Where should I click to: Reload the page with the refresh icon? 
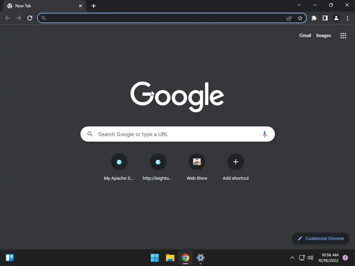point(30,18)
